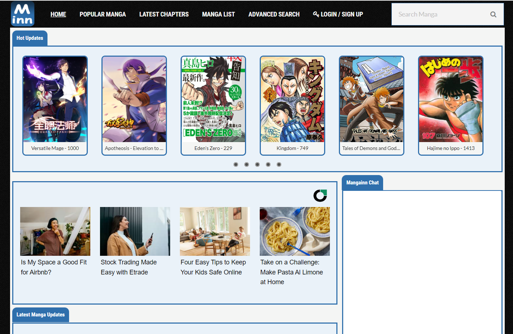Open ADVANCED SEARCH page
Viewport: 513px width, 334px height.
[274, 14]
